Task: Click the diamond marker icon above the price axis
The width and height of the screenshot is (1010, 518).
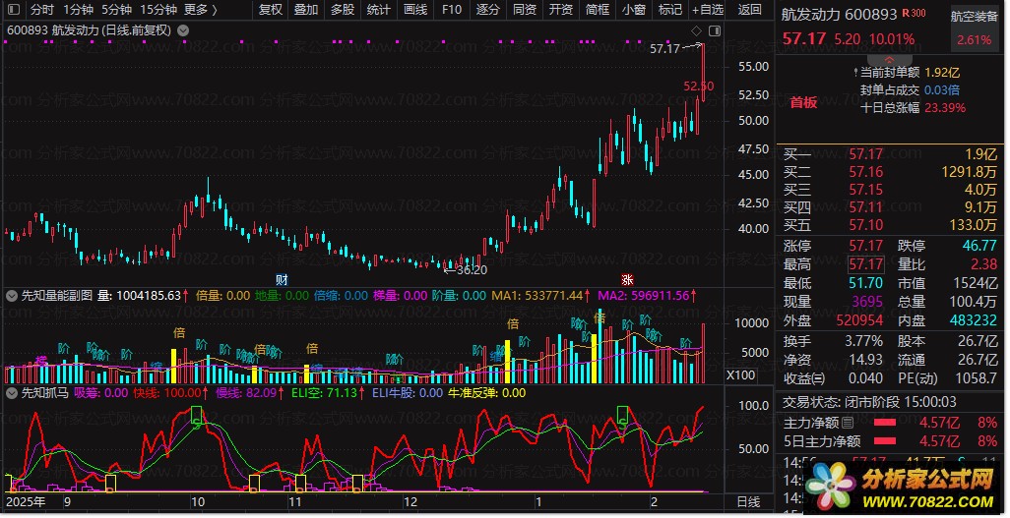Action: click(696, 30)
